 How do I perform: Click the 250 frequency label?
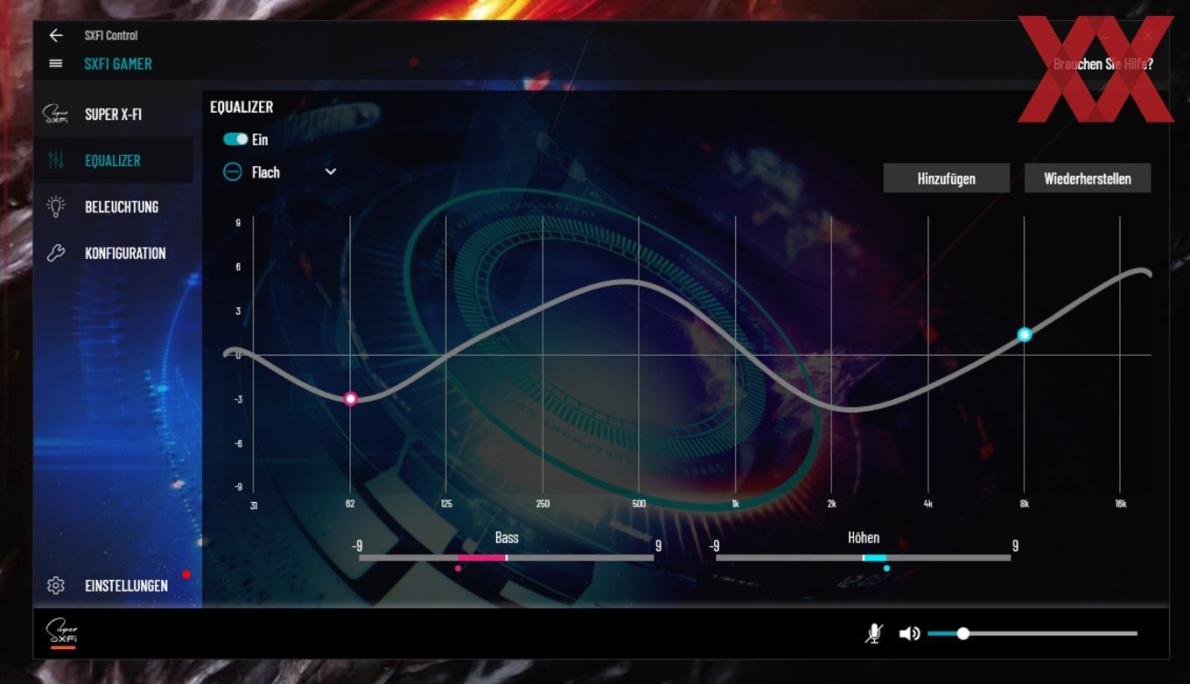[x=542, y=504]
